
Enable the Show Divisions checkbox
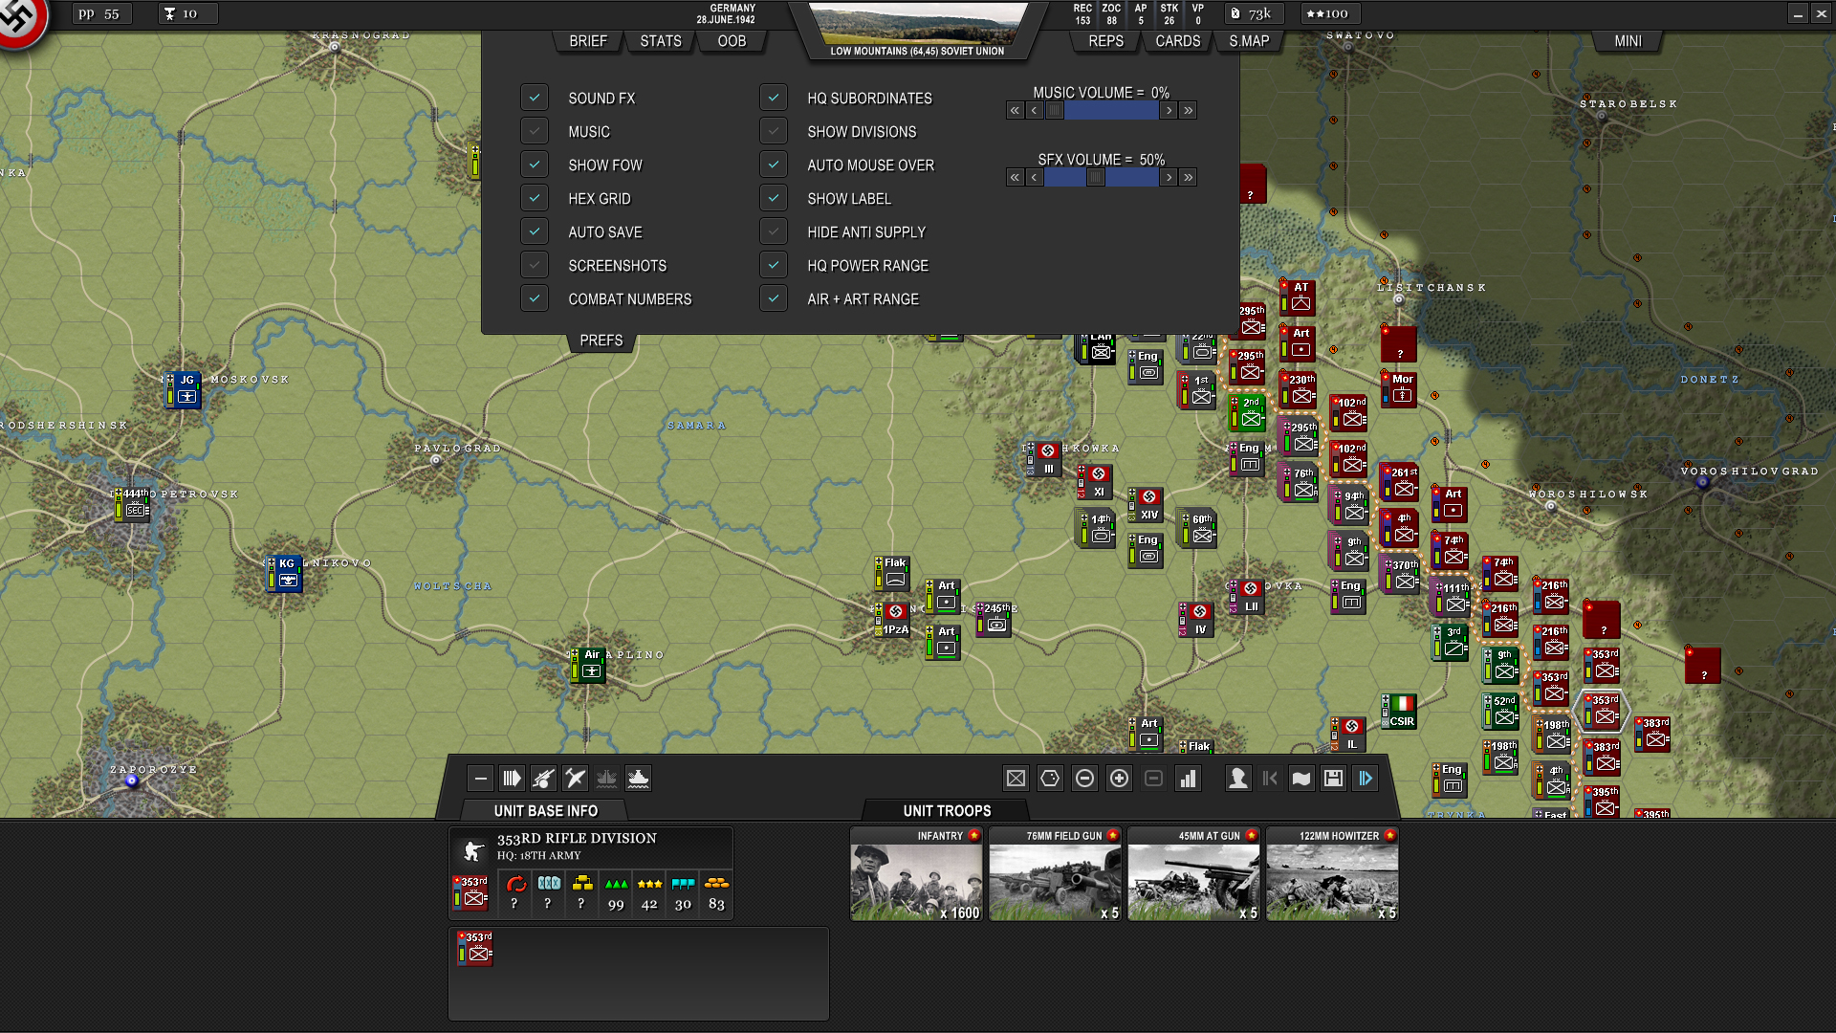pyautogui.click(x=774, y=131)
